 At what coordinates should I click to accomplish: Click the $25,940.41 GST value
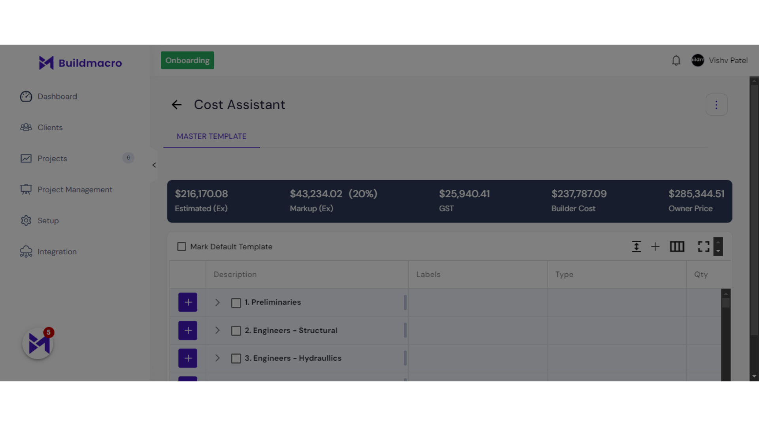pyautogui.click(x=464, y=194)
